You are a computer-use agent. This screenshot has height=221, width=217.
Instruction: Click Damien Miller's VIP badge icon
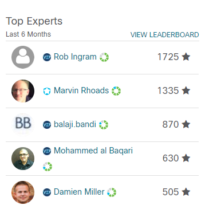point(47,192)
